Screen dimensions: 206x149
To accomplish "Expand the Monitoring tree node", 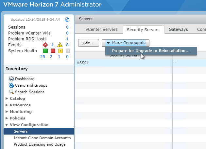I will [7, 112].
